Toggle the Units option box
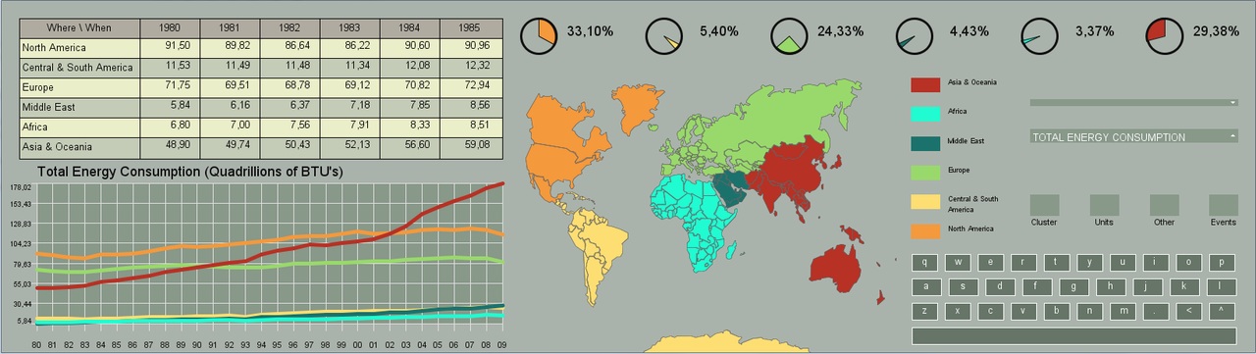Screen dimensions: 1256x354 (1104, 205)
